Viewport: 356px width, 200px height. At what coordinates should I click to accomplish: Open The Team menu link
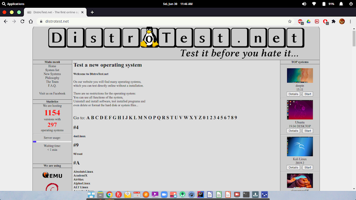click(52, 82)
